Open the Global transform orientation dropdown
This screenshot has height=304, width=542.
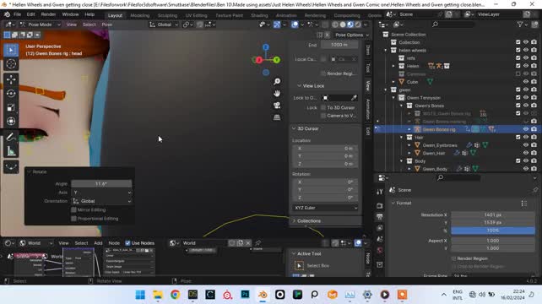click(x=164, y=24)
